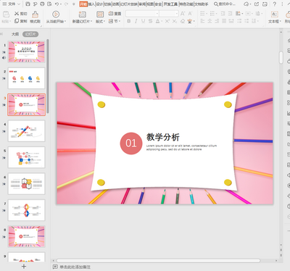The width and height of the screenshot is (290, 271).
Task: Reset slide with 重置 button
Action: (x=115, y=14)
